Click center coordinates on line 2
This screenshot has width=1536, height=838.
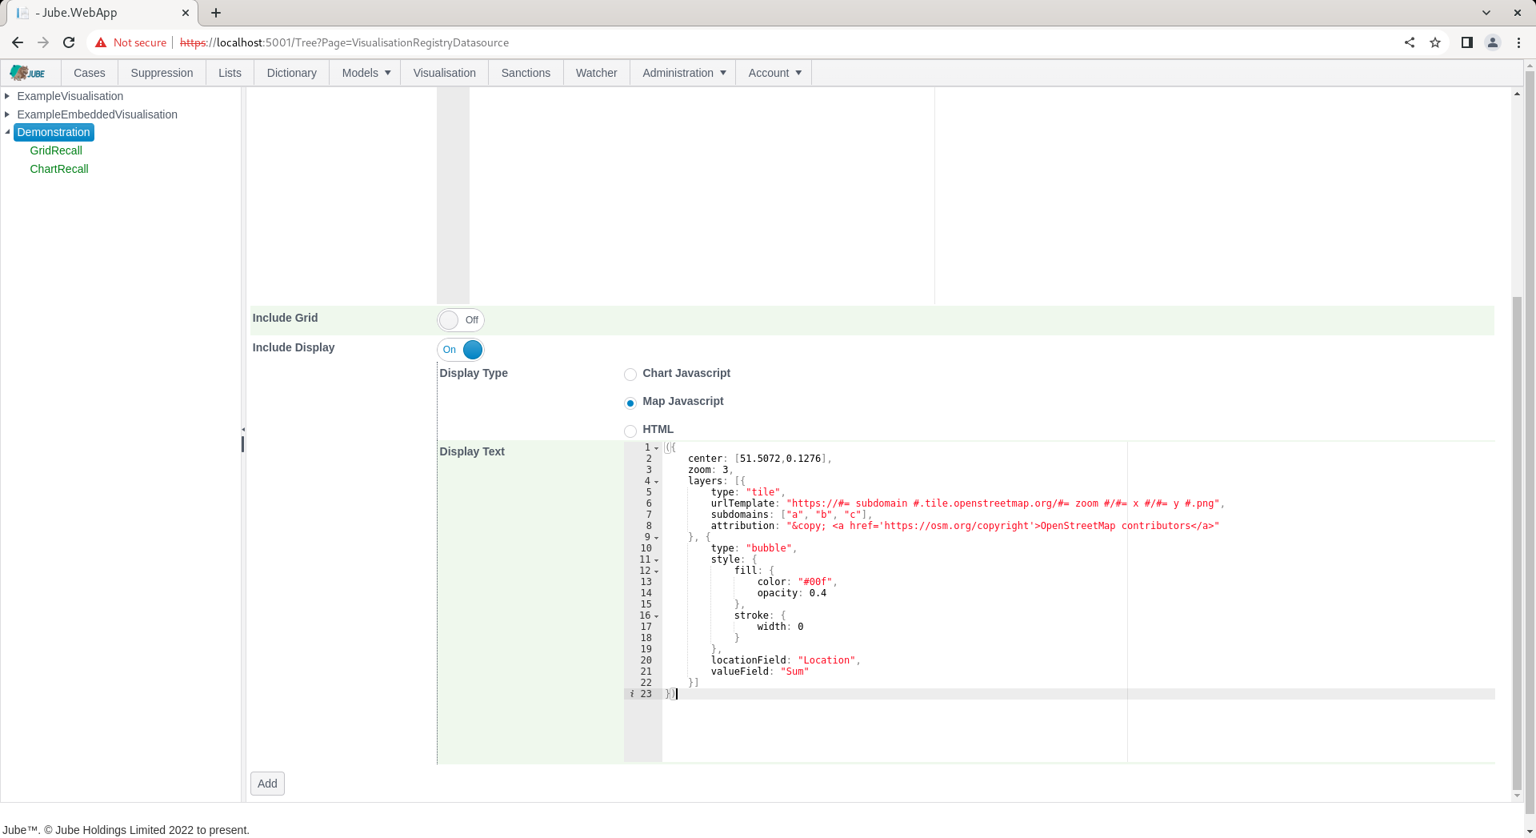(x=780, y=459)
